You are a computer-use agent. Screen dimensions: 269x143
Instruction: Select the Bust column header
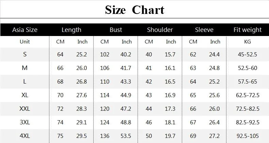(116, 30)
